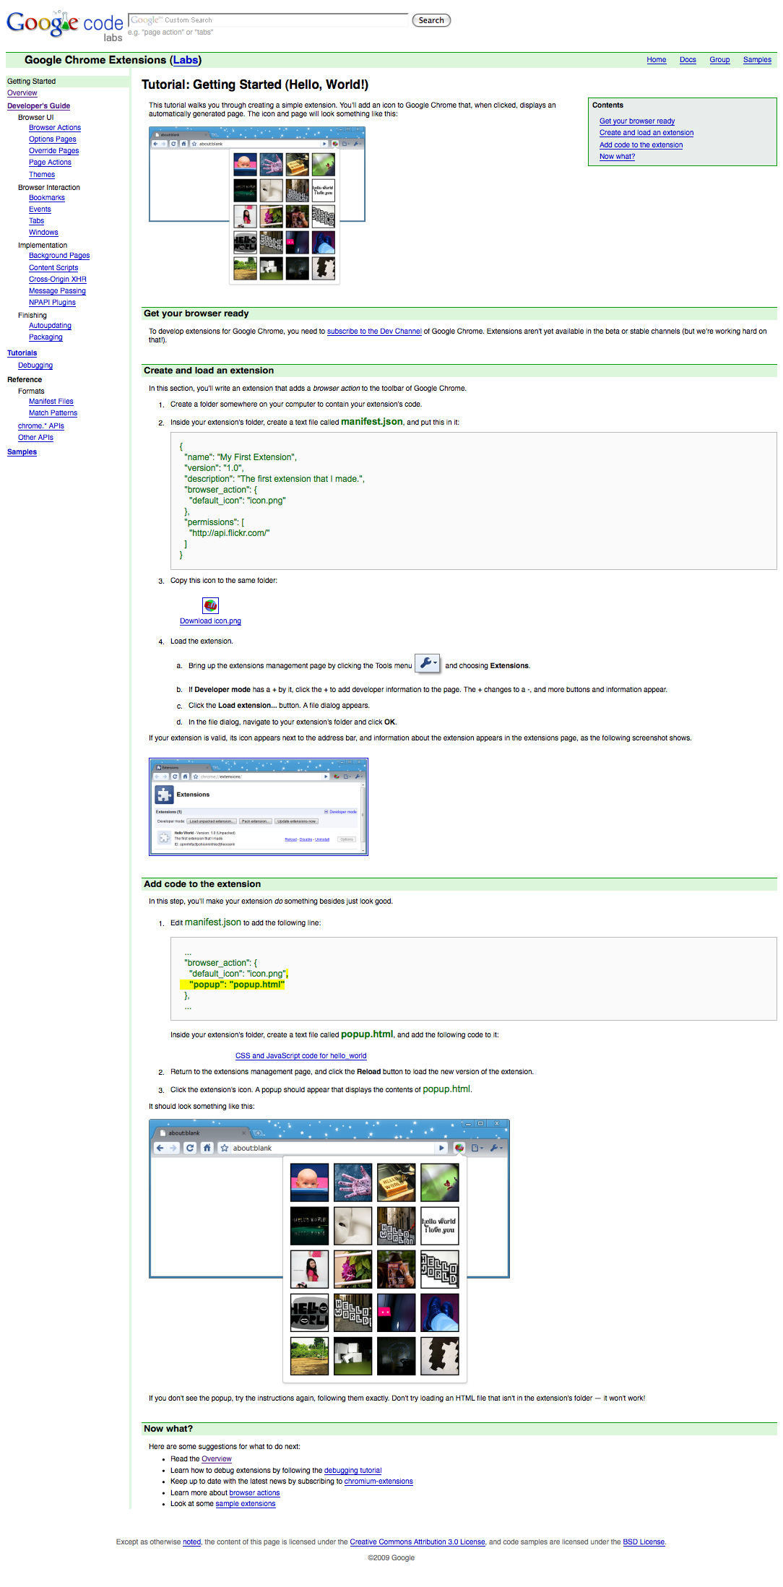Viewport: 783px width, 1587px height.
Task: Open the Labs link in header
Action: (185, 60)
